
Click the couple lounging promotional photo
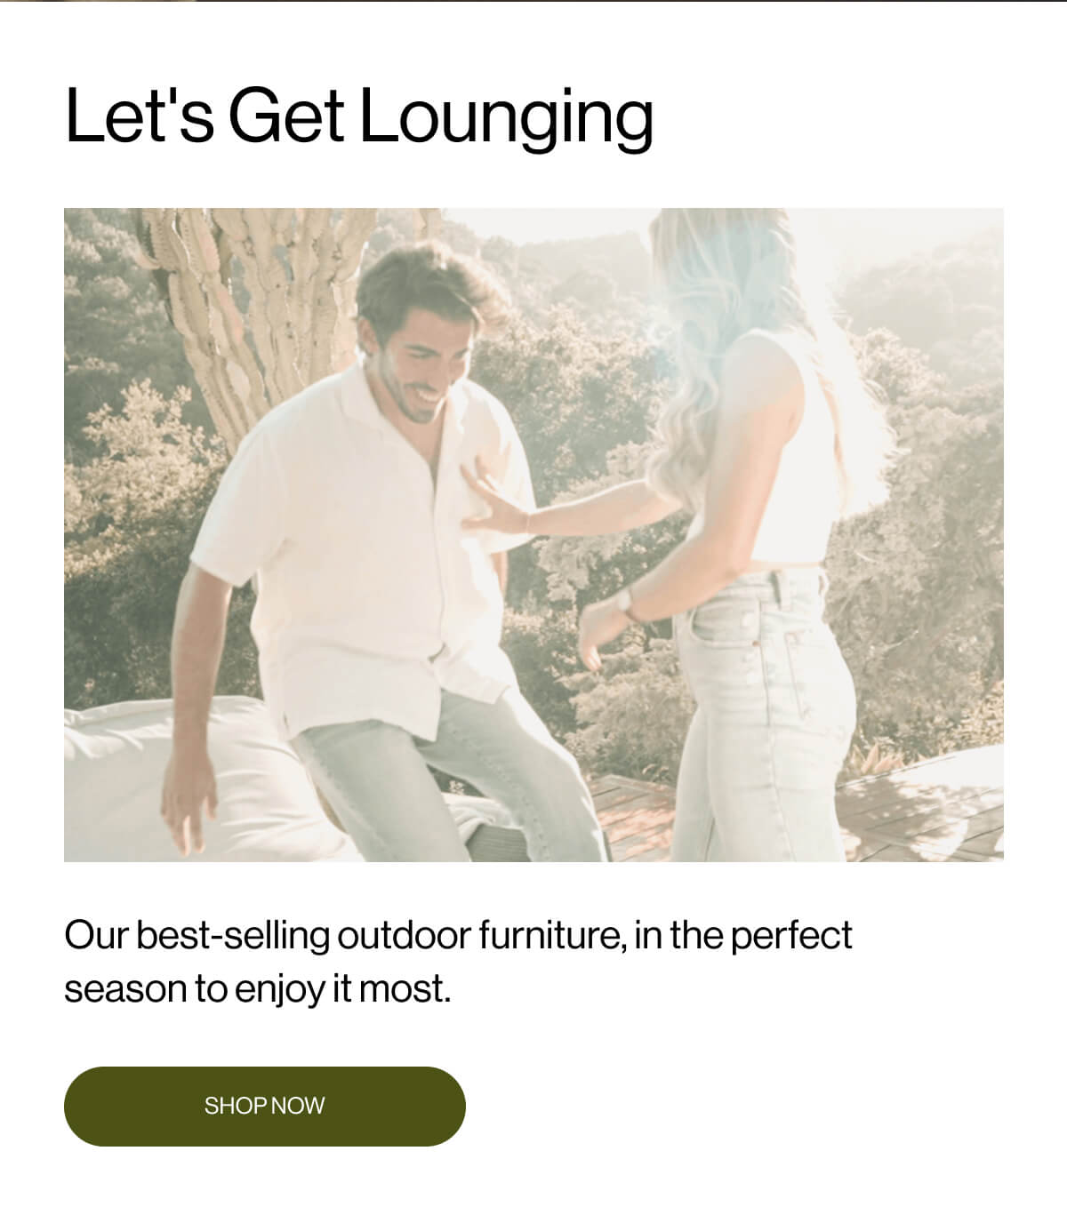pos(533,534)
